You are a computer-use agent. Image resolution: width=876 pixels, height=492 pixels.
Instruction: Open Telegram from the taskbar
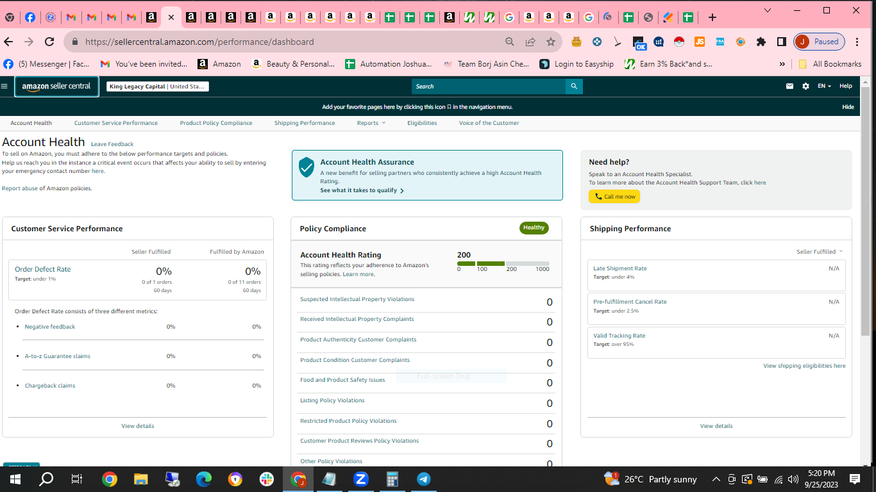[424, 479]
